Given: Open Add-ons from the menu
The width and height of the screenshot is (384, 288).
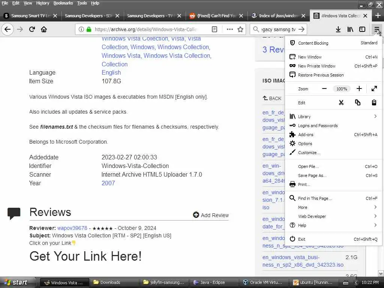Looking at the screenshot, I should coord(333,135).
